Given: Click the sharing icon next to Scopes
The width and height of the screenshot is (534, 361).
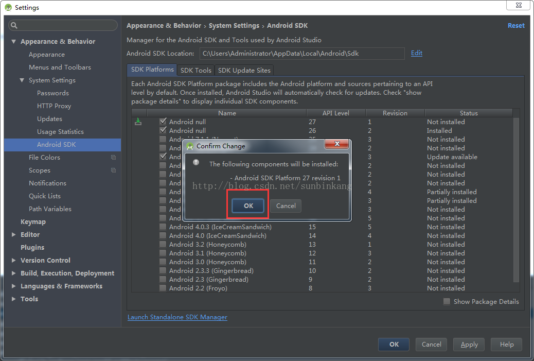Looking at the screenshot, I should click(113, 170).
